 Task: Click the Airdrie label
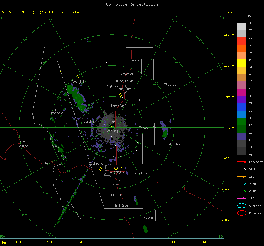coord(116,156)
